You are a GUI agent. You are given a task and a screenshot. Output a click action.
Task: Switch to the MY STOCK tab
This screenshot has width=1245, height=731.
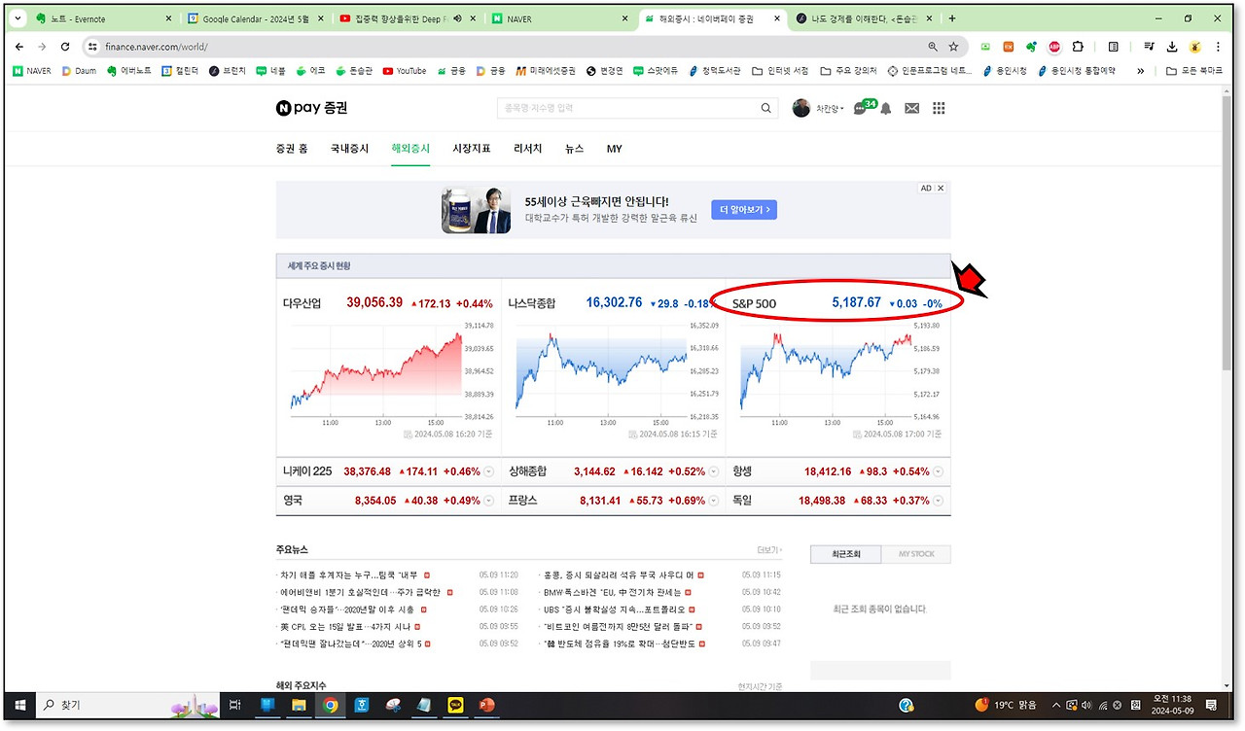pyautogui.click(x=916, y=554)
